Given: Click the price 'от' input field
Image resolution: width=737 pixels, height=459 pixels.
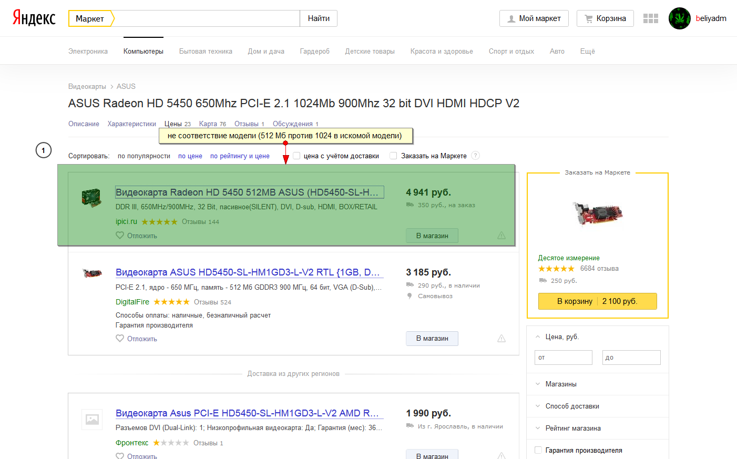Looking at the screenshot, I should point(564,358).
